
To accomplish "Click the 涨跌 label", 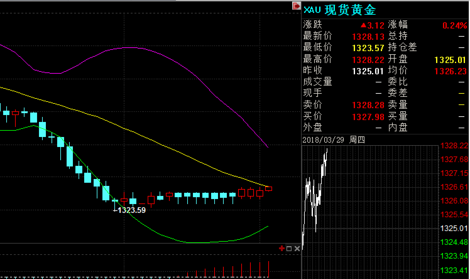I will [x=313, y=25].
